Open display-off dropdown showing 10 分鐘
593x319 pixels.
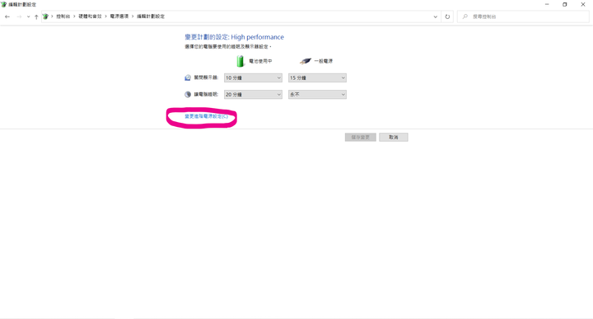253,77
